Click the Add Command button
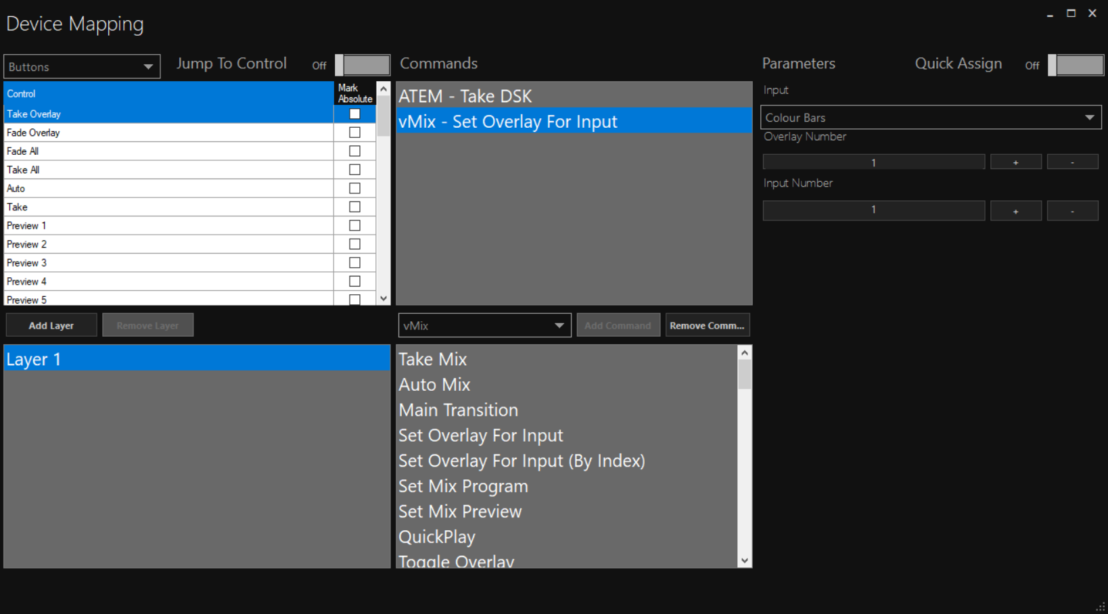Screen dimensions: 1108x614 pyautogui.click(x=618, y=325)
